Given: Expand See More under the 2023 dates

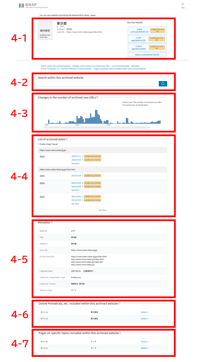Looking at the screenshot, I should coord(75,204).
